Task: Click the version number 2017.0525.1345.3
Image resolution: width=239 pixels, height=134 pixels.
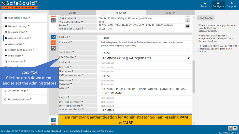Action: pyautogui.click(x=228, y=133)
